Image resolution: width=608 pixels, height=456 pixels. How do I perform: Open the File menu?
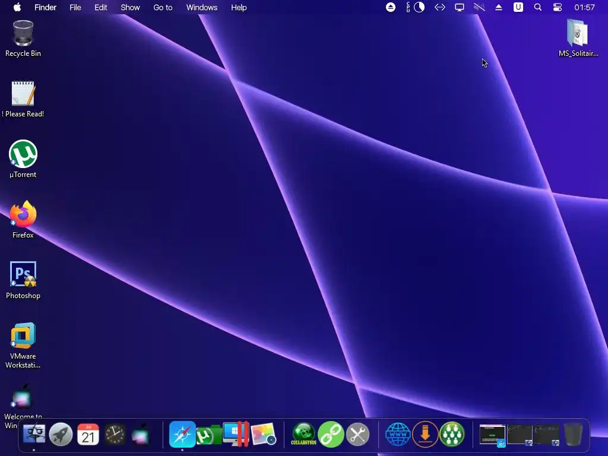pyautogui.click(x=75, y=7)
